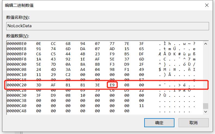This screenshot has height=134, width=215.
Task: Select byte C2 in row 00000C10
Action: point(68,75)
